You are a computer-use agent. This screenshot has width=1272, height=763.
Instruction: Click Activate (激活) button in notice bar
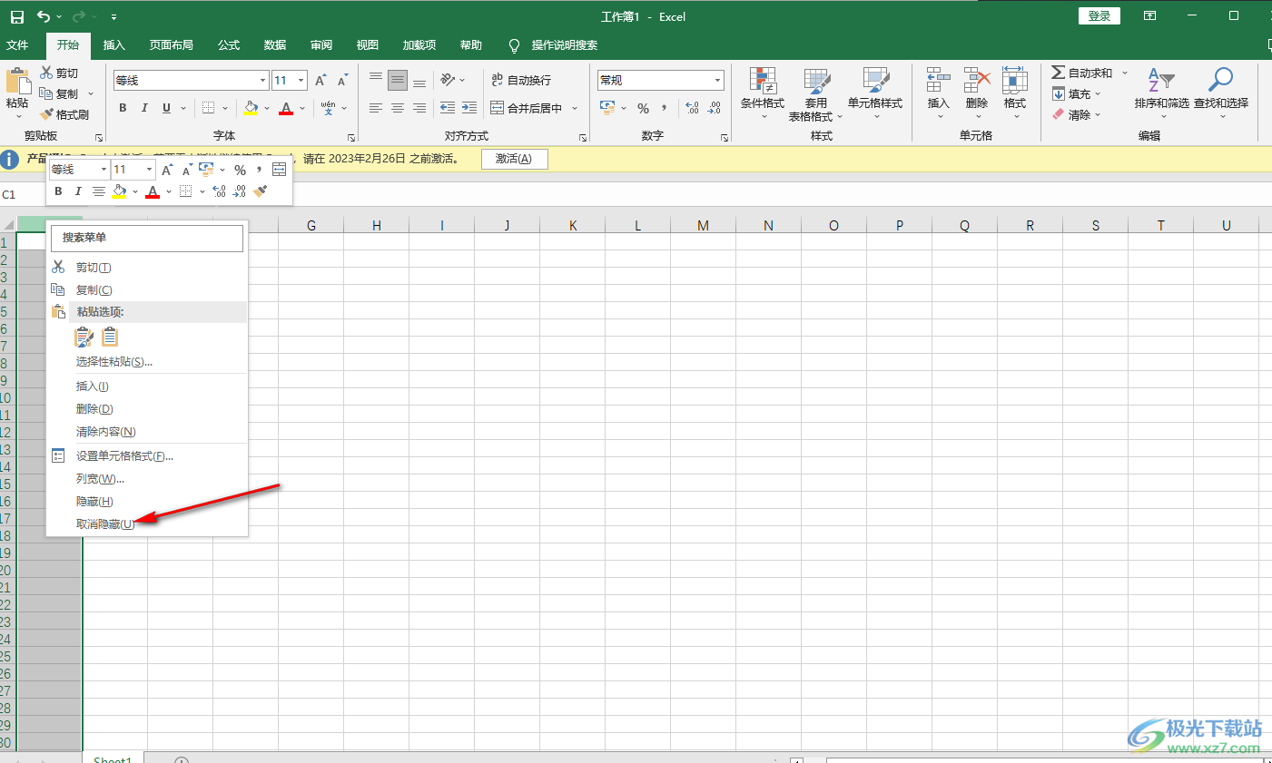tap(514, 159)
